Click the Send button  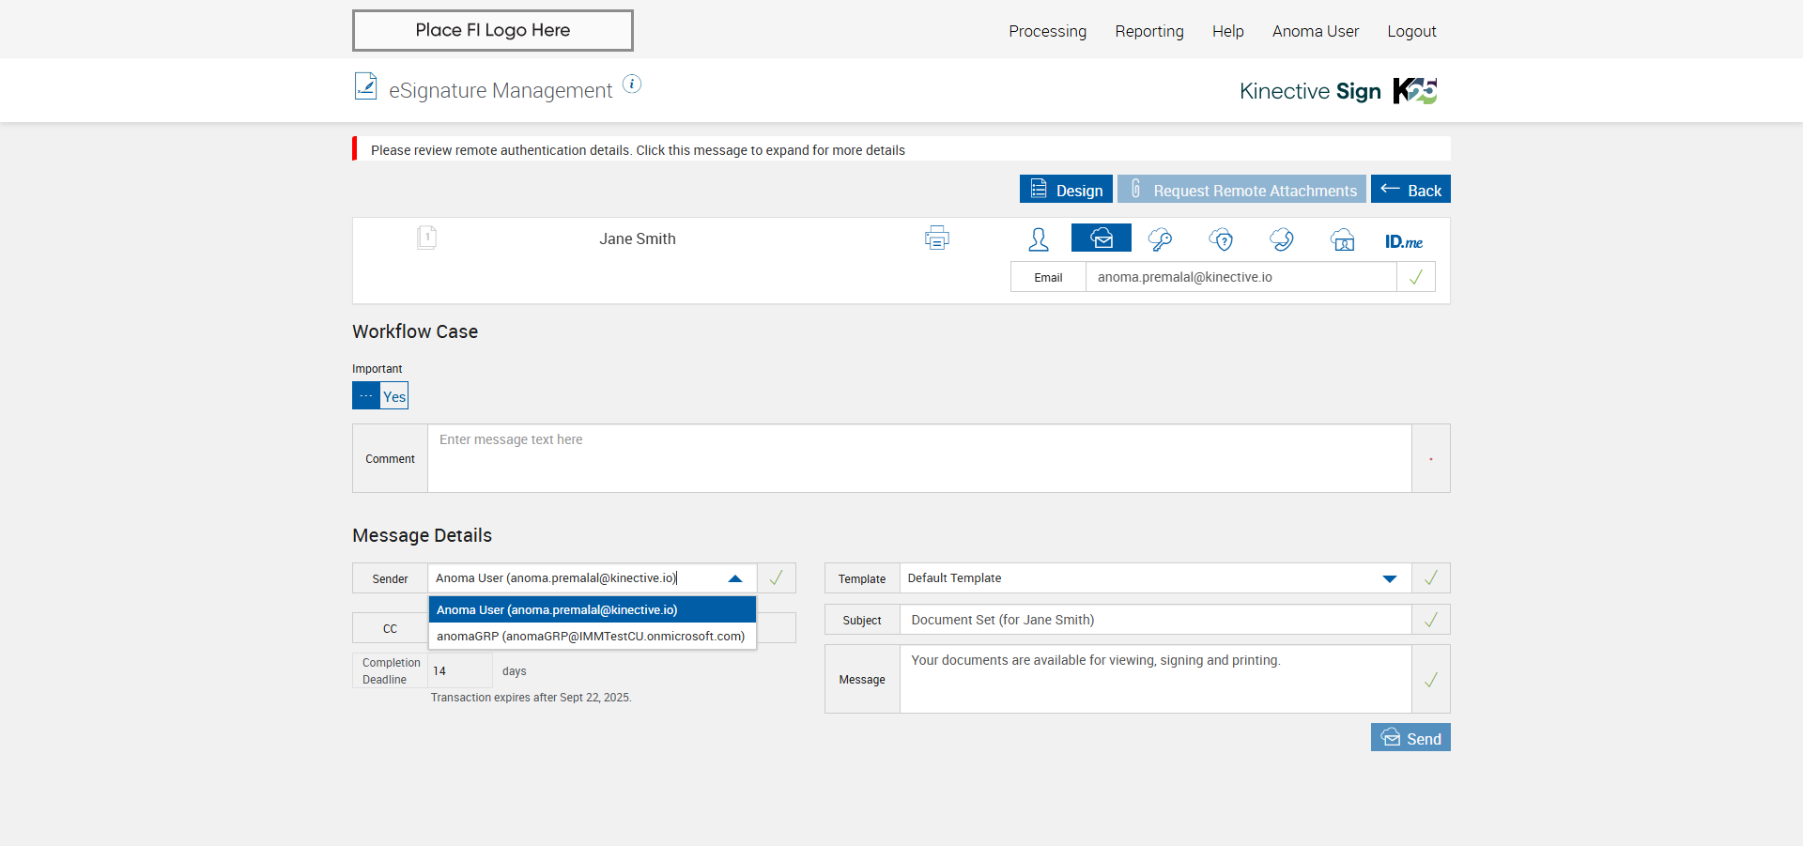point(1410,738)
